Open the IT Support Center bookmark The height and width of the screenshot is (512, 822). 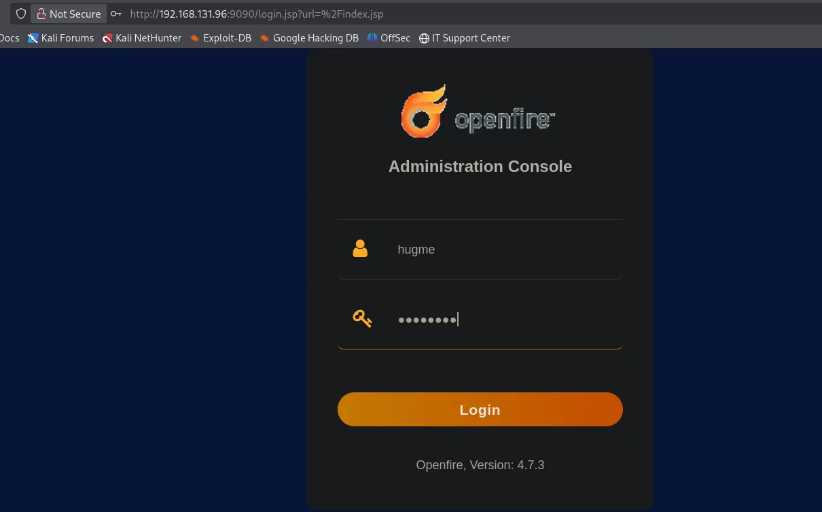click(464, 38)
